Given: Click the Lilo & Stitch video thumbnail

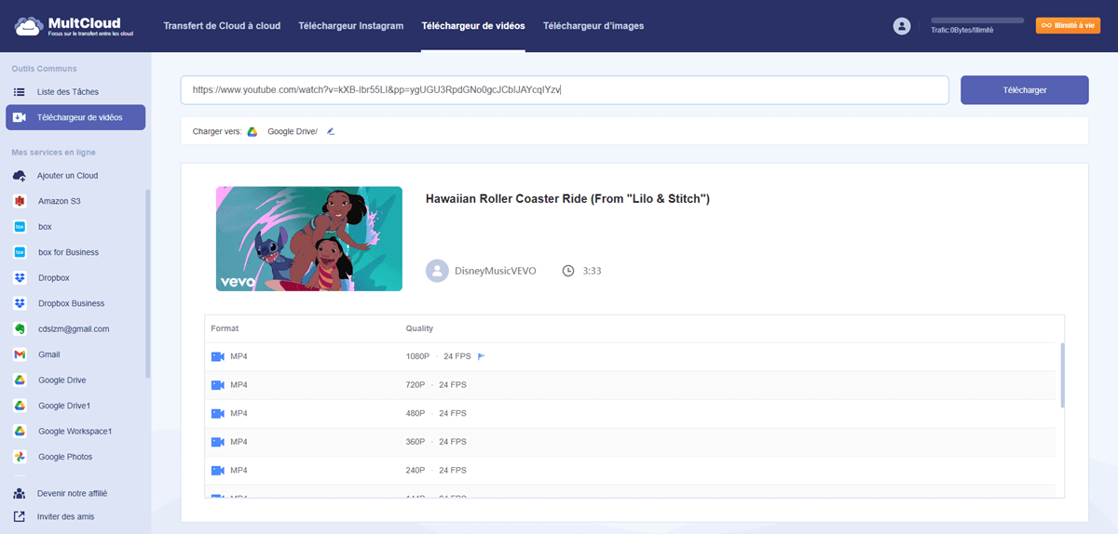Looking at the screenshot, I should coord(308,239).
